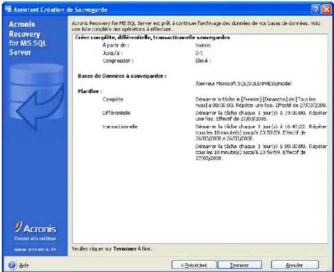Click the www.acronis.fr website text
334x272 pixels.
coord(35,250)
